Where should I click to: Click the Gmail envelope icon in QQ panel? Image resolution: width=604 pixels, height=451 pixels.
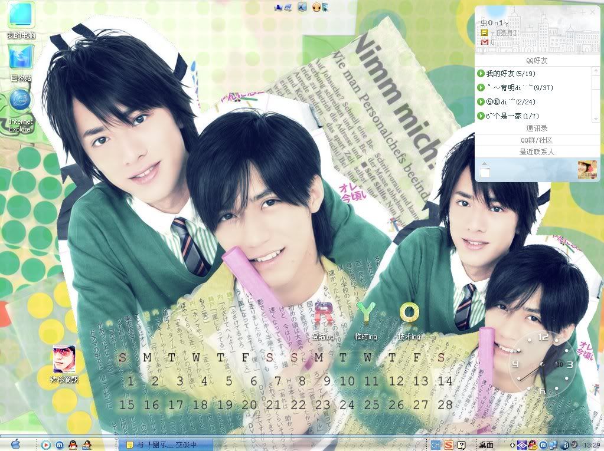click(484, 42)
